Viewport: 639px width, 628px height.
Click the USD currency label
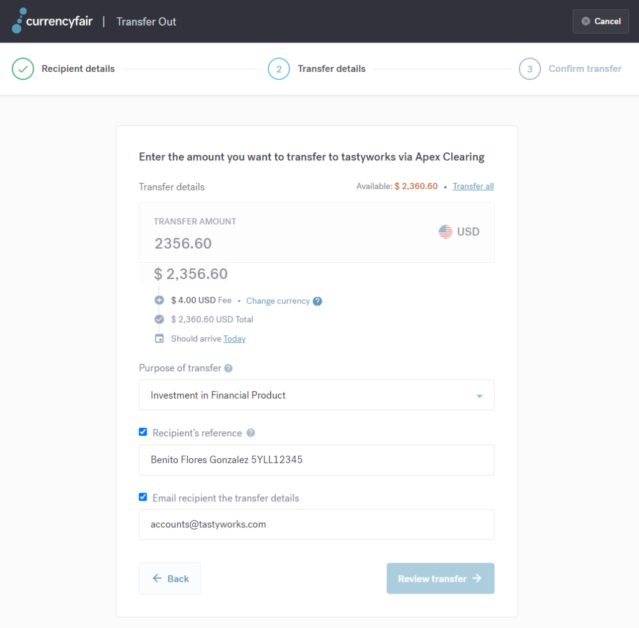click(468, 232)
